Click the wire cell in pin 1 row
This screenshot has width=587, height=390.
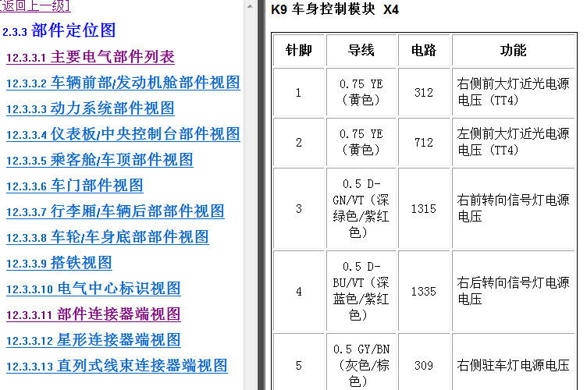(x=361, y=92)
